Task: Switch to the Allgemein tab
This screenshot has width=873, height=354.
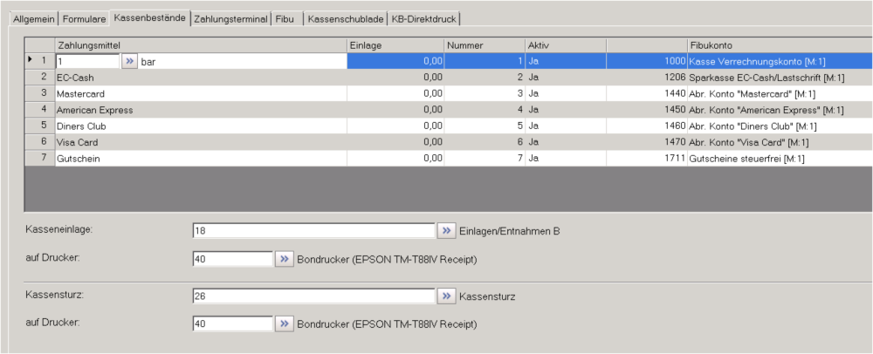Action: tap(34, 18)
